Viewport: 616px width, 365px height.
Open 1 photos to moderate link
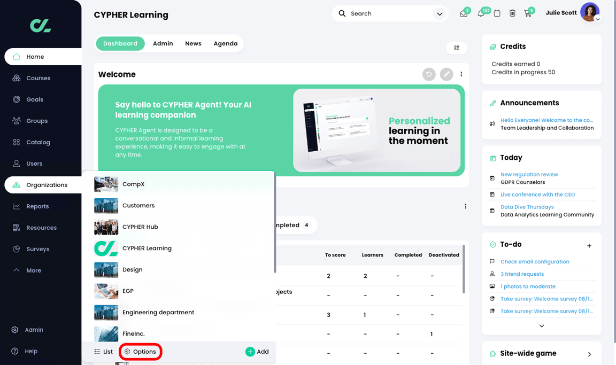528,286
